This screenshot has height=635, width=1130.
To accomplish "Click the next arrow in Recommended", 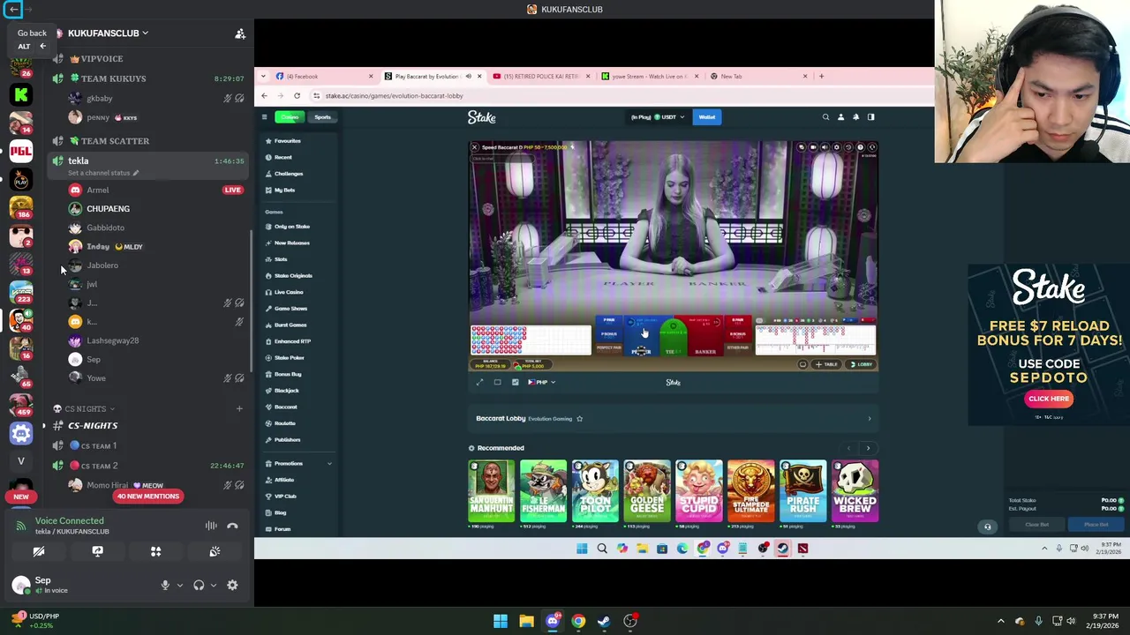I will click(x=868, y=449).
